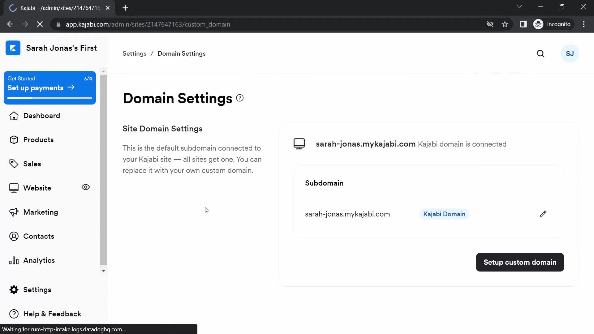Click the Website sidebar icon

(x=14, y=188)
